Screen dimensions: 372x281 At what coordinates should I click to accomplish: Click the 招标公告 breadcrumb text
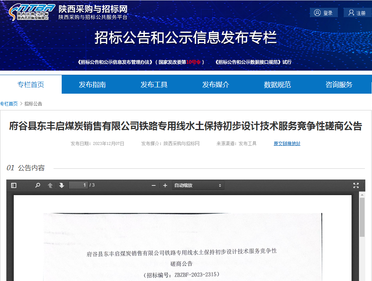pos(33,104)
